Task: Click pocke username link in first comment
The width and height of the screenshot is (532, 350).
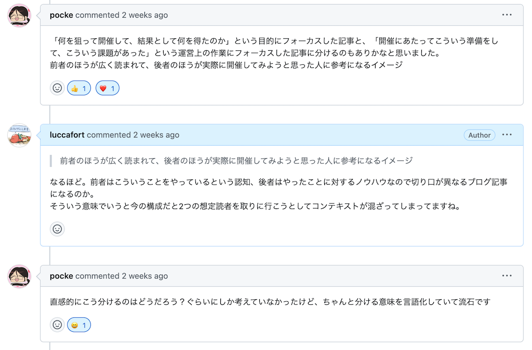Action: point(61,15)
